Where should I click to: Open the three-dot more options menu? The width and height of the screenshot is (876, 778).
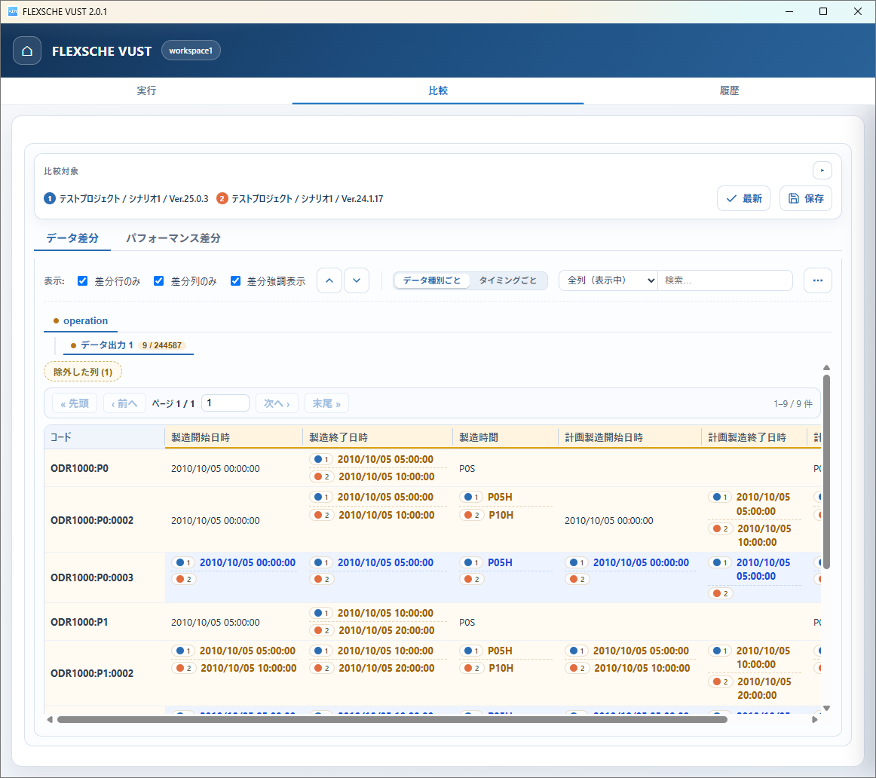[x=818, y=280]
